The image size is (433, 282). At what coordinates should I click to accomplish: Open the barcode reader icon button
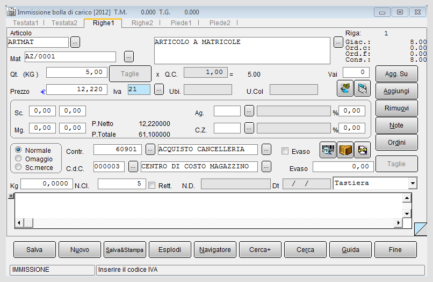328,150
